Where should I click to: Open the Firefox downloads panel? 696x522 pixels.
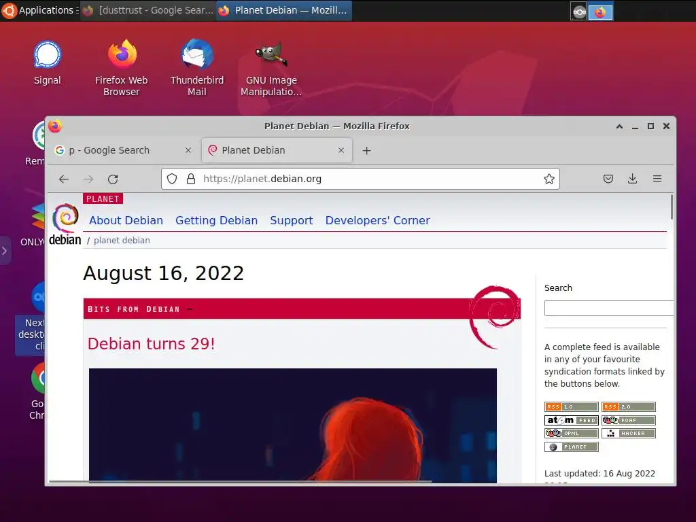[x=633, y=179]
